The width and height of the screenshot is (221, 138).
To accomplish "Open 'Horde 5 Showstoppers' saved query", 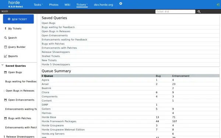I will coord(56,64).
